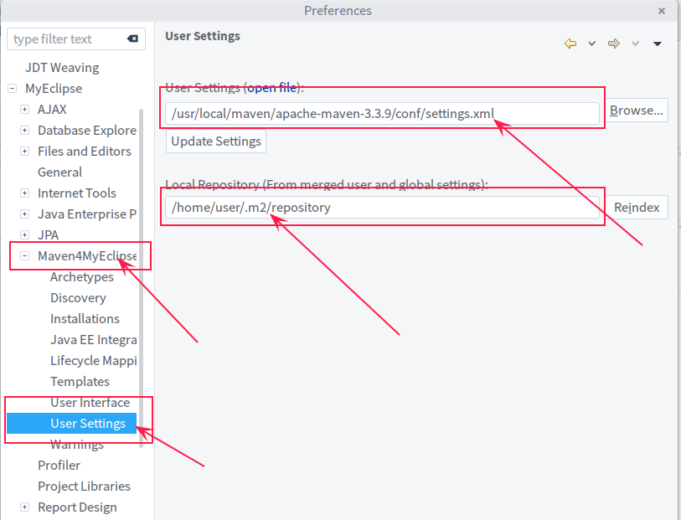Expand the Internet Tools node
681x520 pixels.
[x=25, y=193]
